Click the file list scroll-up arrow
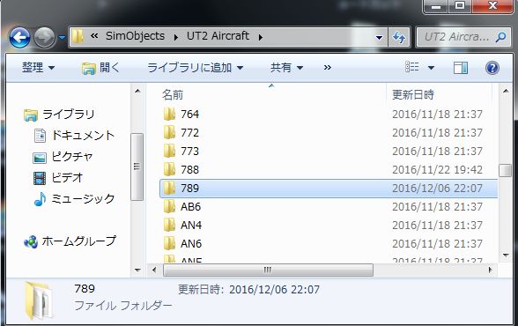The width and height of the screenshot is (518, 326). pyautogui.click(x=506, y=91)
